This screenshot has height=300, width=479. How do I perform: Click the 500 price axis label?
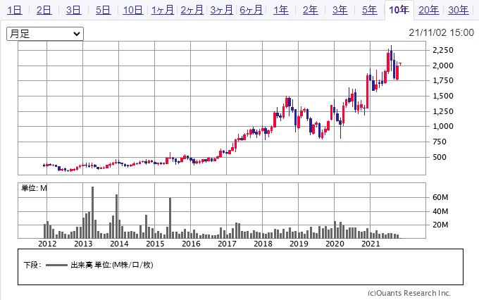pyautogui.click(x=440, y=157)
